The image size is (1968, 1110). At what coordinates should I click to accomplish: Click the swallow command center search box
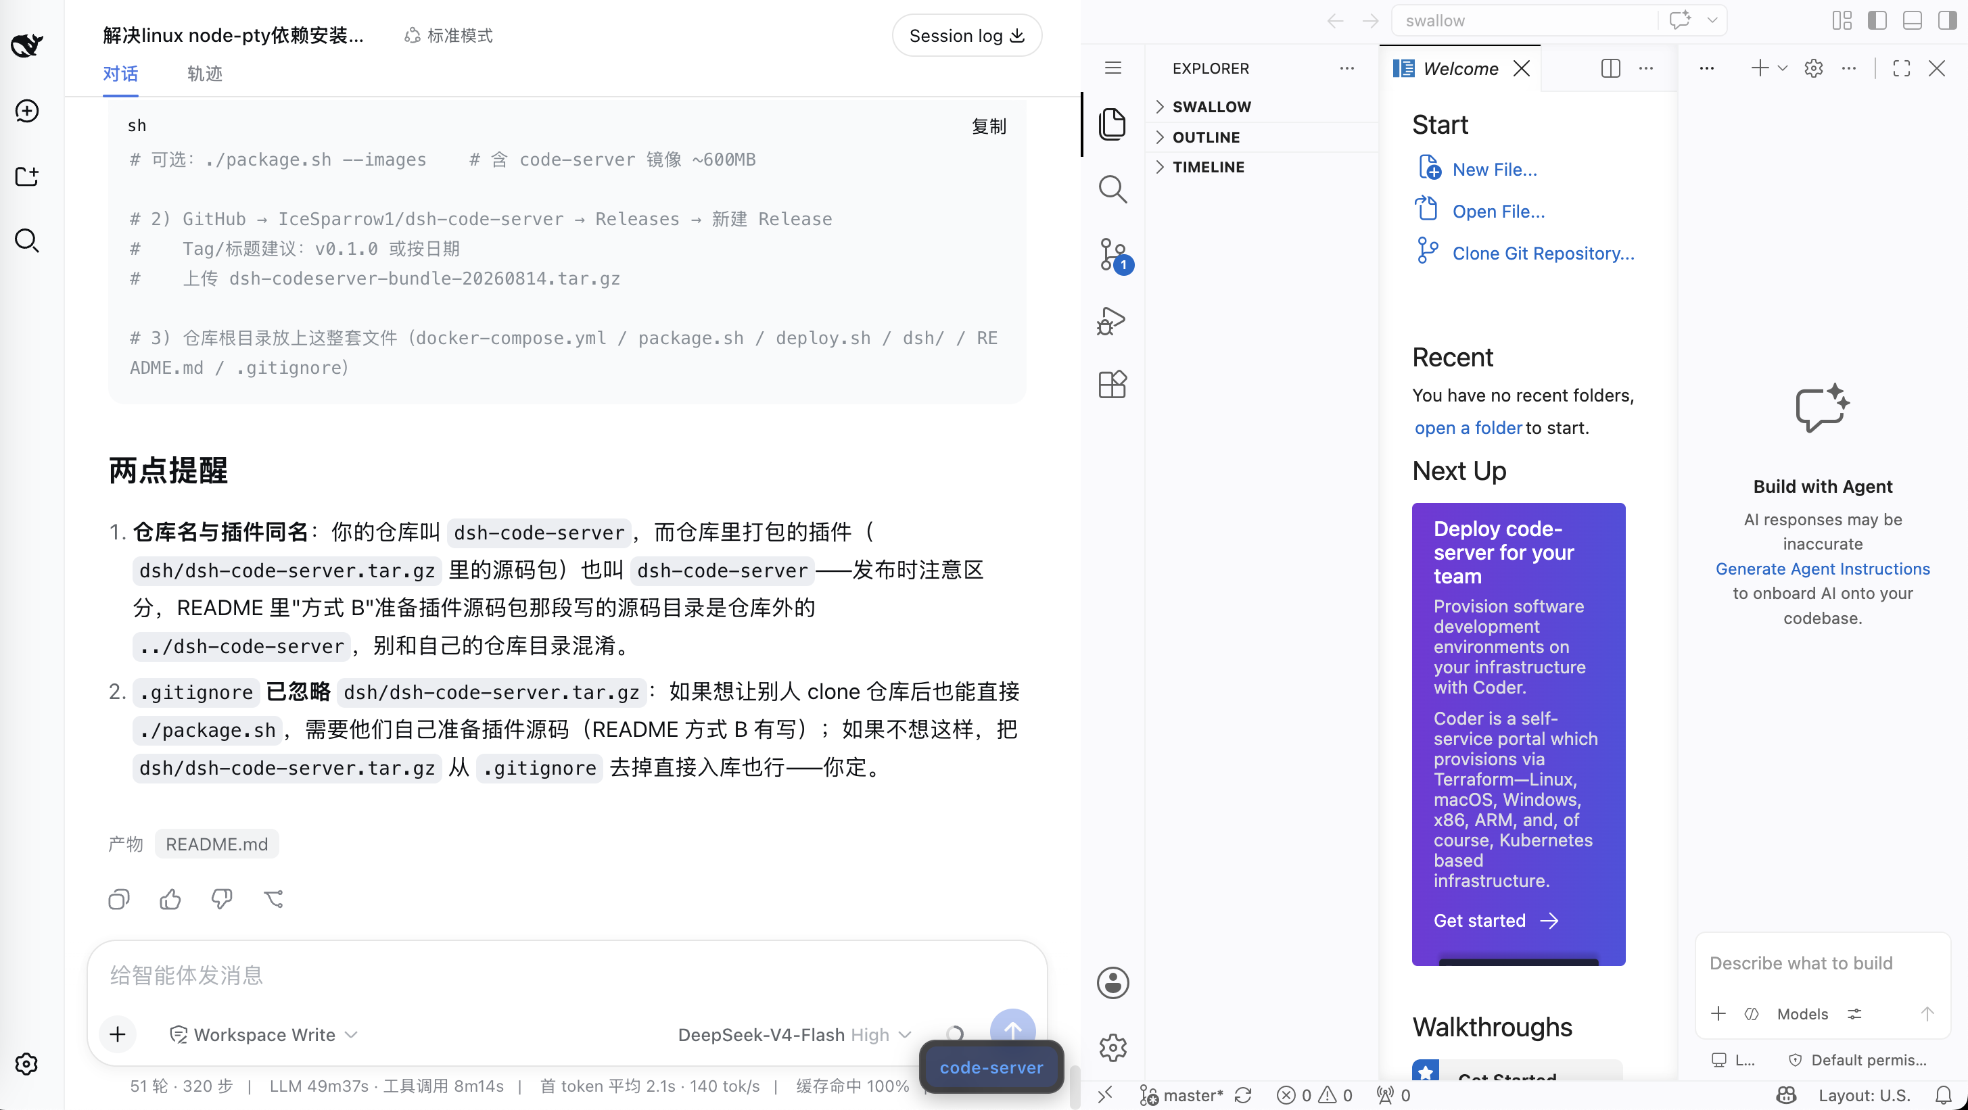1524,20
